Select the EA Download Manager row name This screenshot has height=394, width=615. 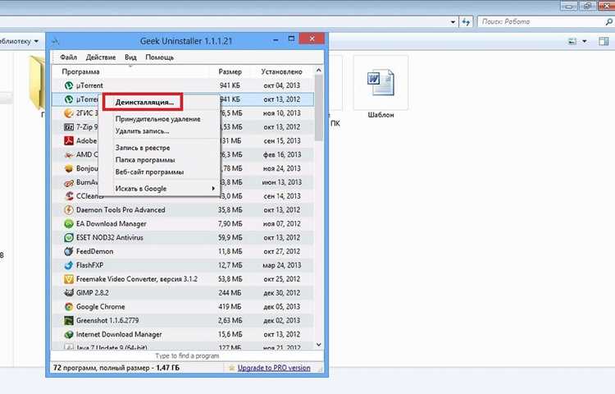(111, 224)
